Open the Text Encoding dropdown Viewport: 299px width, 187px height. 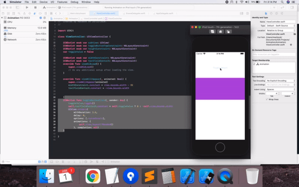coord(281,81)
